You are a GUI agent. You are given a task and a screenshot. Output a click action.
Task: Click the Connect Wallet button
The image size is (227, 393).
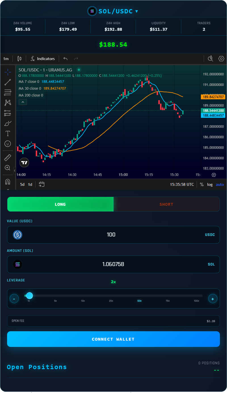tap(113, 339)
